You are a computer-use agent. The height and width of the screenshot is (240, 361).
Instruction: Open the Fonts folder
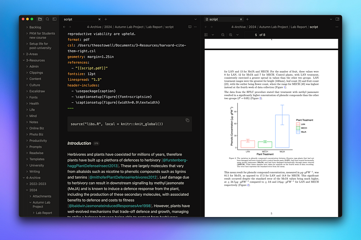(x=33, y=97)
